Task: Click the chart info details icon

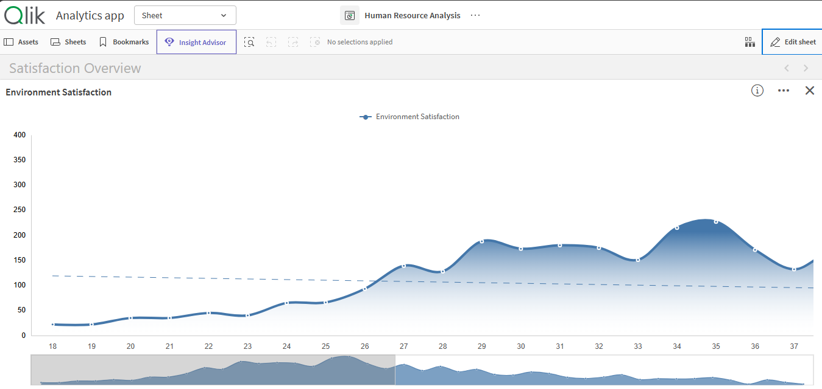Action: [x=757, y=91]
